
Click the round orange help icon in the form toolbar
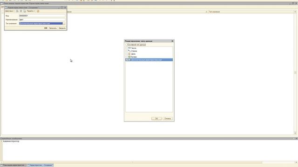38,11
